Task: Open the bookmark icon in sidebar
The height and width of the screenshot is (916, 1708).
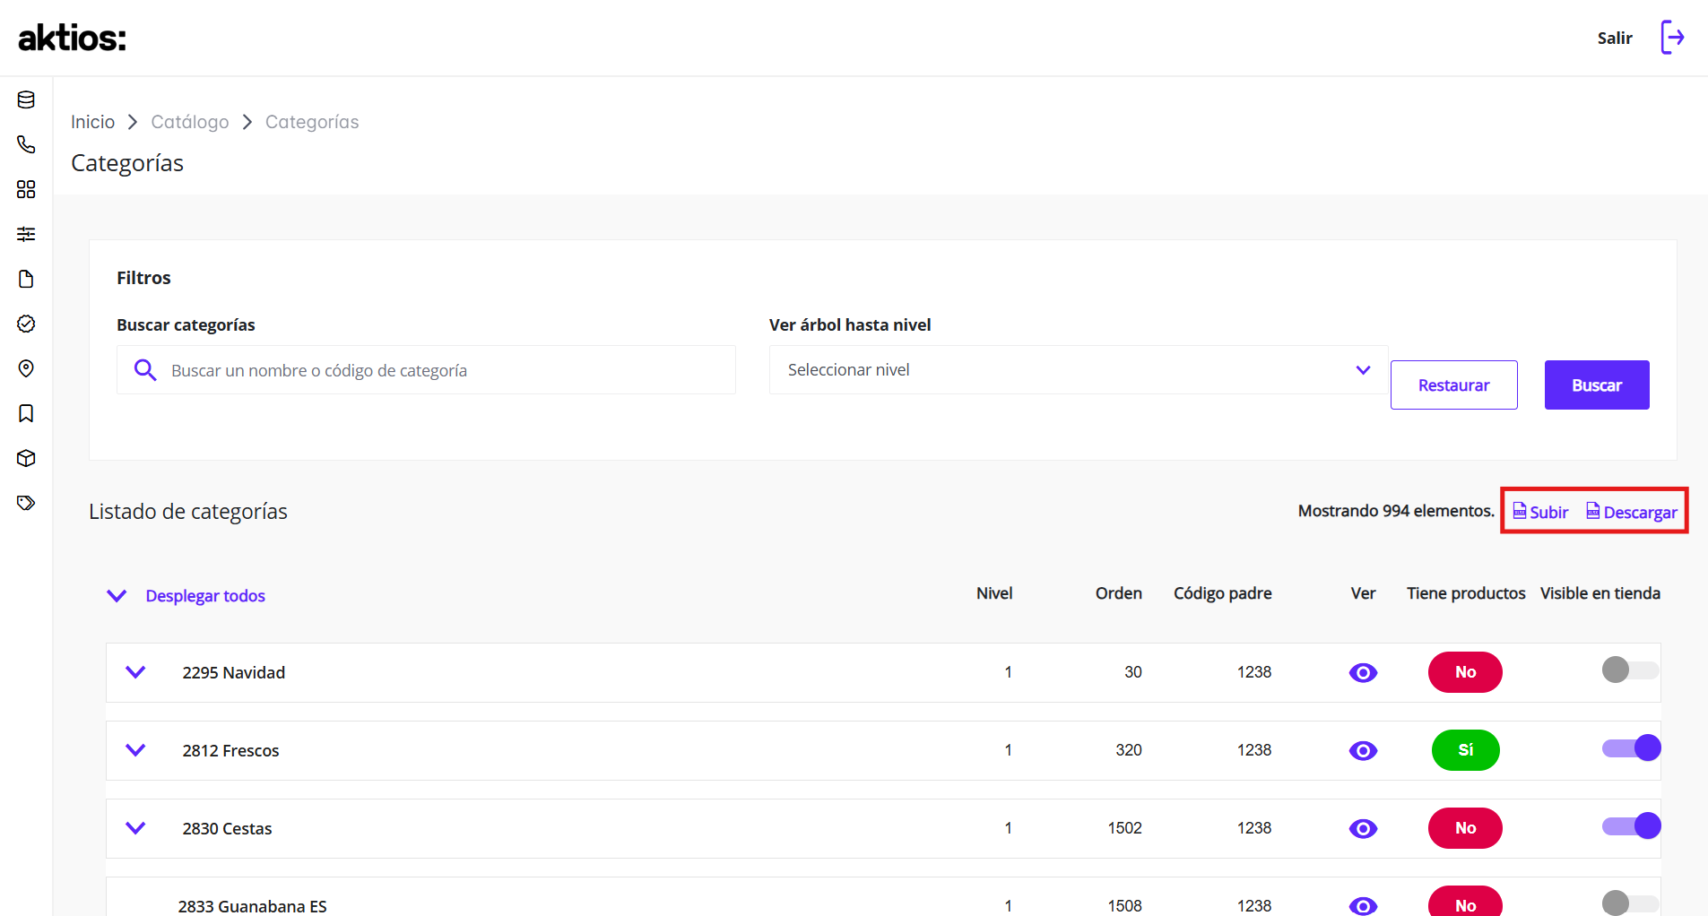Action: click(26, 413)
